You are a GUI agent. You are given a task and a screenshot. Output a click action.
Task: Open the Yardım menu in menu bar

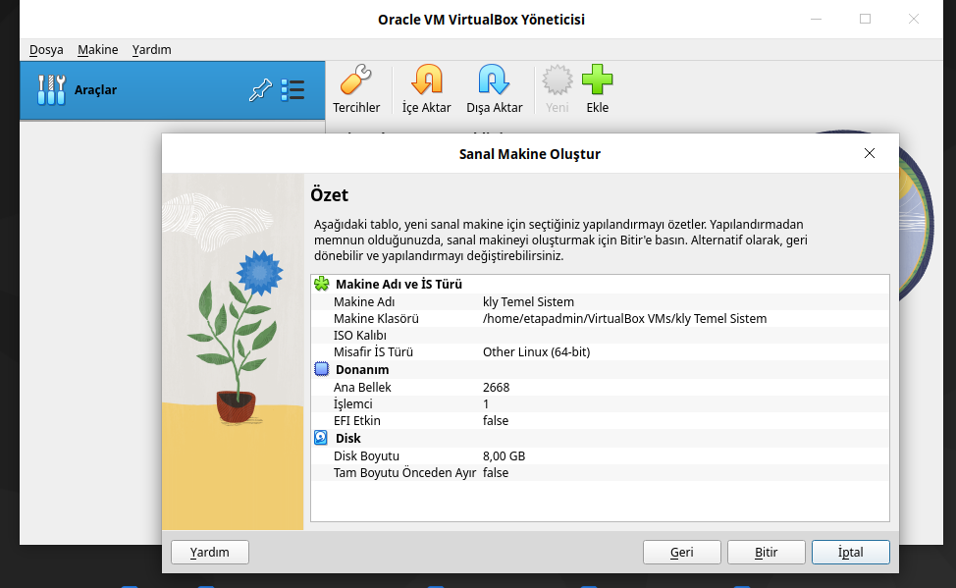coord(152,50)
